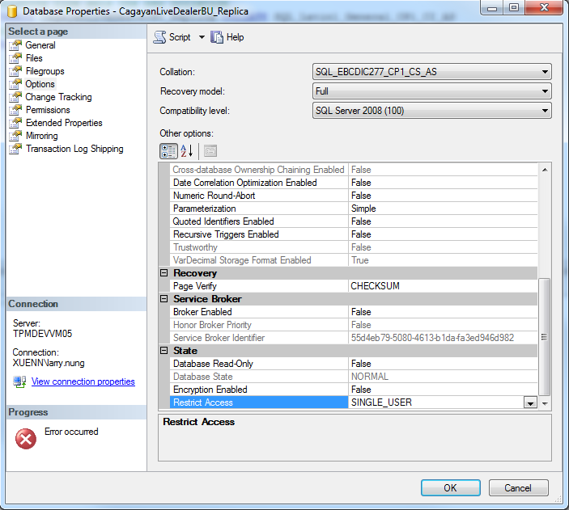Select the Quoted Identifiers Enabled row
Screen dimensions: 569x510
(x=354, y=221)
